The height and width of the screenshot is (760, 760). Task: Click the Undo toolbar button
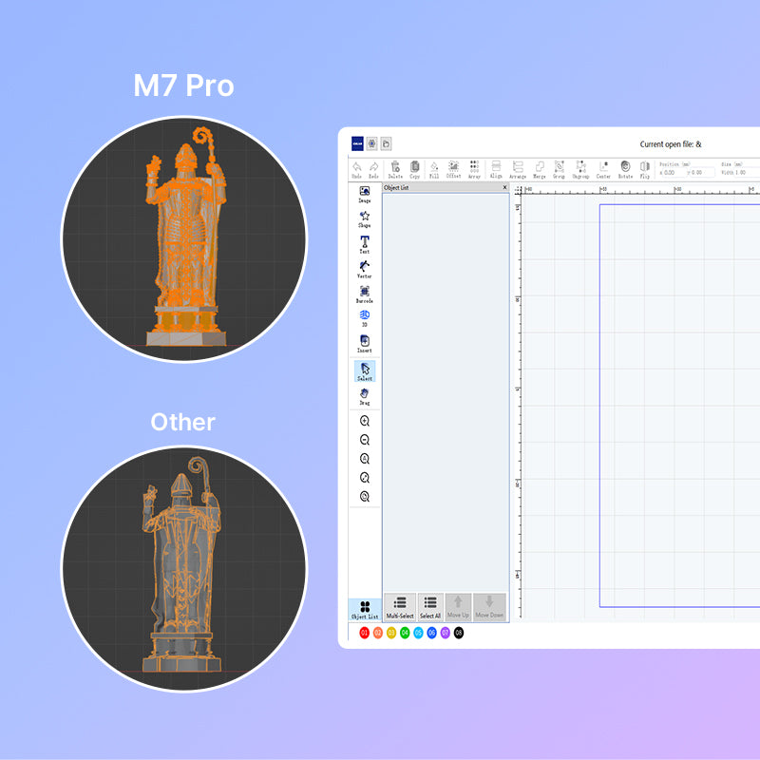click(356, 168)
